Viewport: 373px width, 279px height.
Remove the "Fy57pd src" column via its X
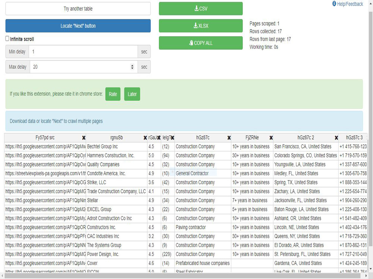click(x=84, y=138)
